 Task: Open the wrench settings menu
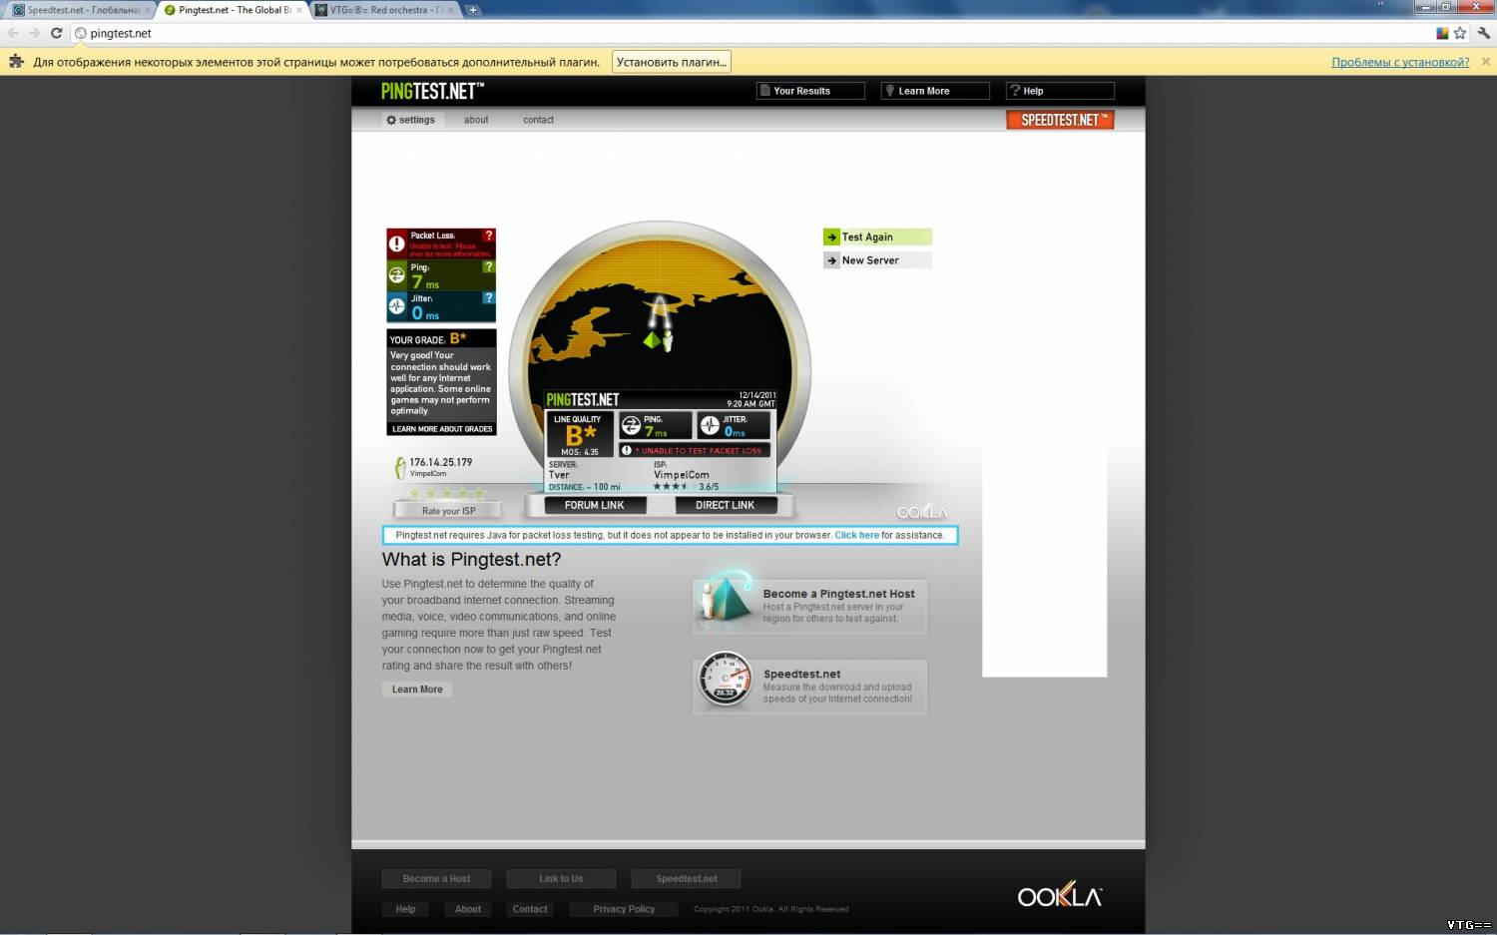click(x=1484, y=33)
